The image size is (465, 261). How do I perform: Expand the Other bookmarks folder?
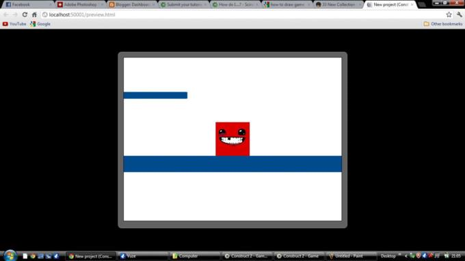coord(443,24)
